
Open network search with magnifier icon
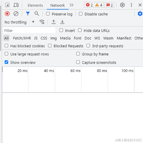pos(37,14)
